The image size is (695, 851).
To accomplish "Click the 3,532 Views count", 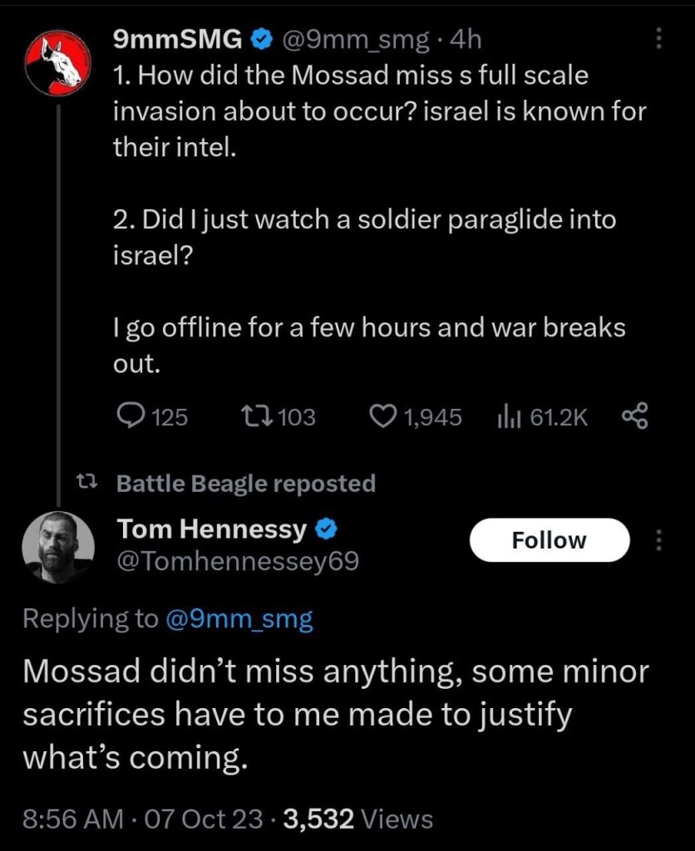I will coord(358,819).
